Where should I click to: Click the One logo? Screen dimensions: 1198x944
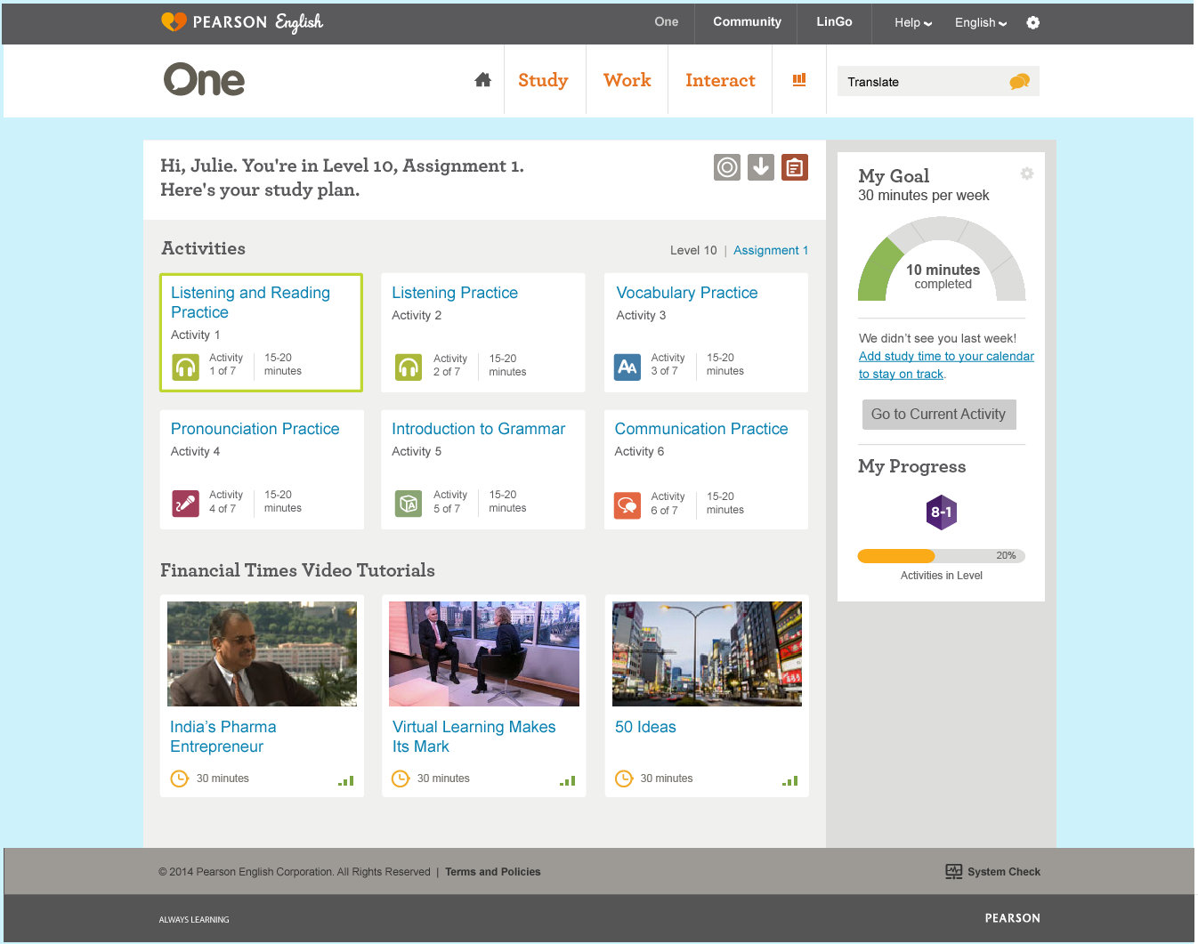tap(204, 80)
